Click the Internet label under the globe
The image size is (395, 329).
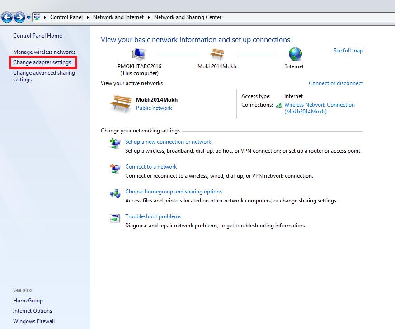[x=294, y=66]
